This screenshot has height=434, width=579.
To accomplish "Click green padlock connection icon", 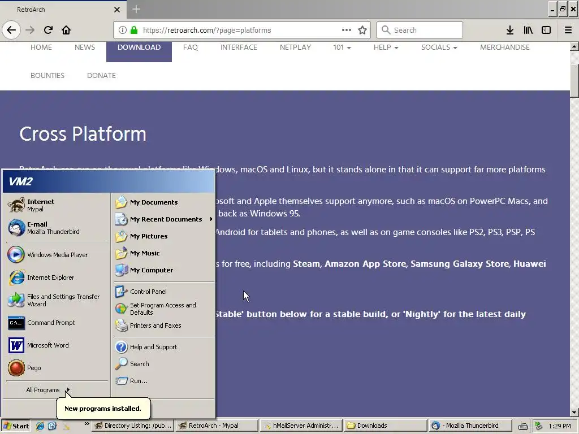I will click(x=134, y=31).
